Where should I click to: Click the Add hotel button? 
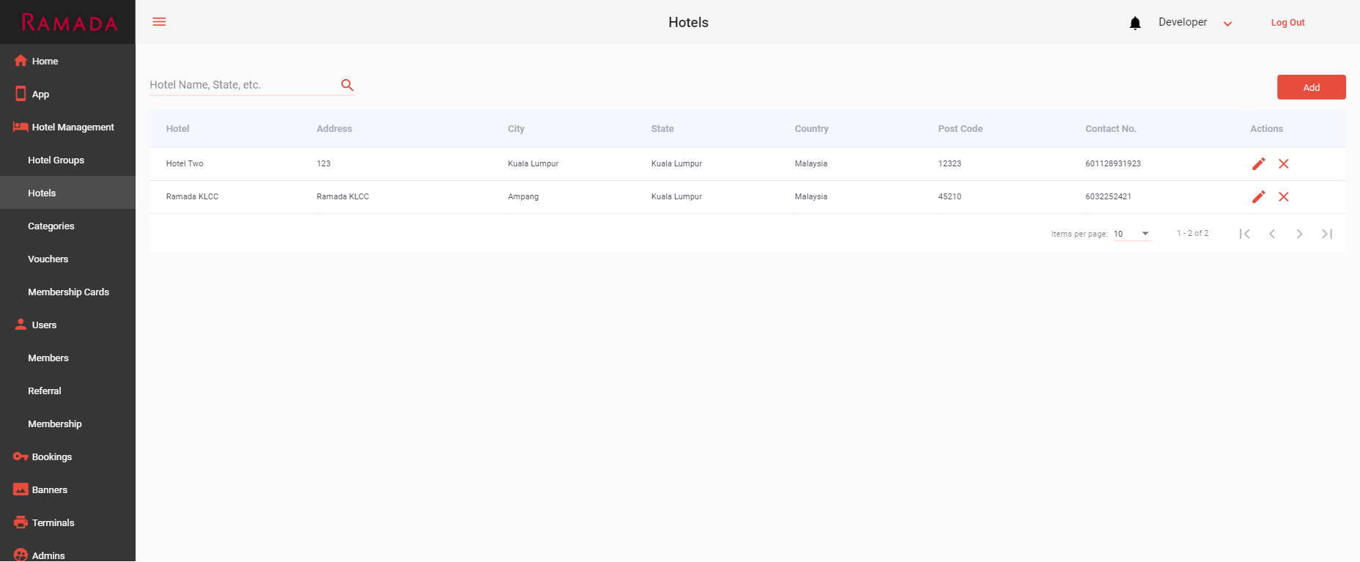click(1311, 87)
